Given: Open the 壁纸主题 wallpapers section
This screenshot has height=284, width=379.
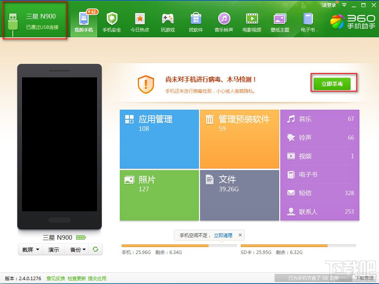Looking at the screenshot, I should click(x=280, y=21).
